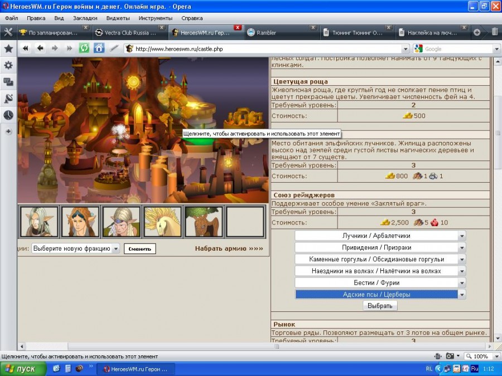Open the Файл menu
Screen dimensions: 502x376
[12, 18]
